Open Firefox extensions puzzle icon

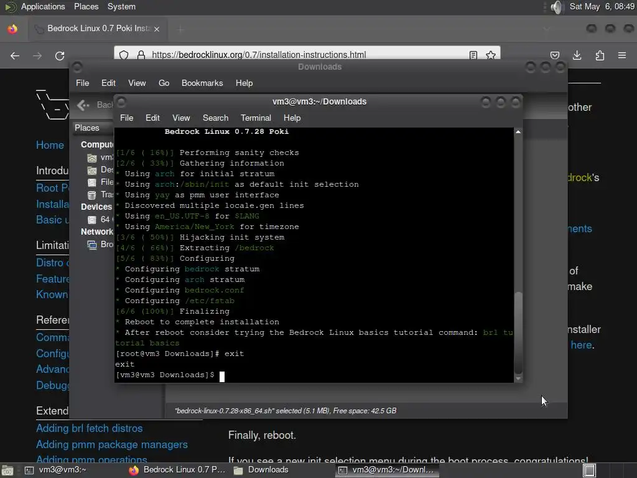(600, 55)
